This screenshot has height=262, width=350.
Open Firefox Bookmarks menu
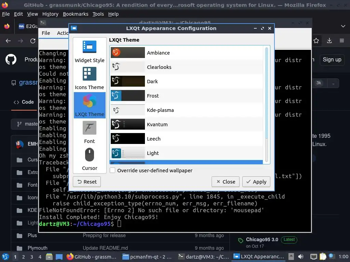tap(76, 14)
